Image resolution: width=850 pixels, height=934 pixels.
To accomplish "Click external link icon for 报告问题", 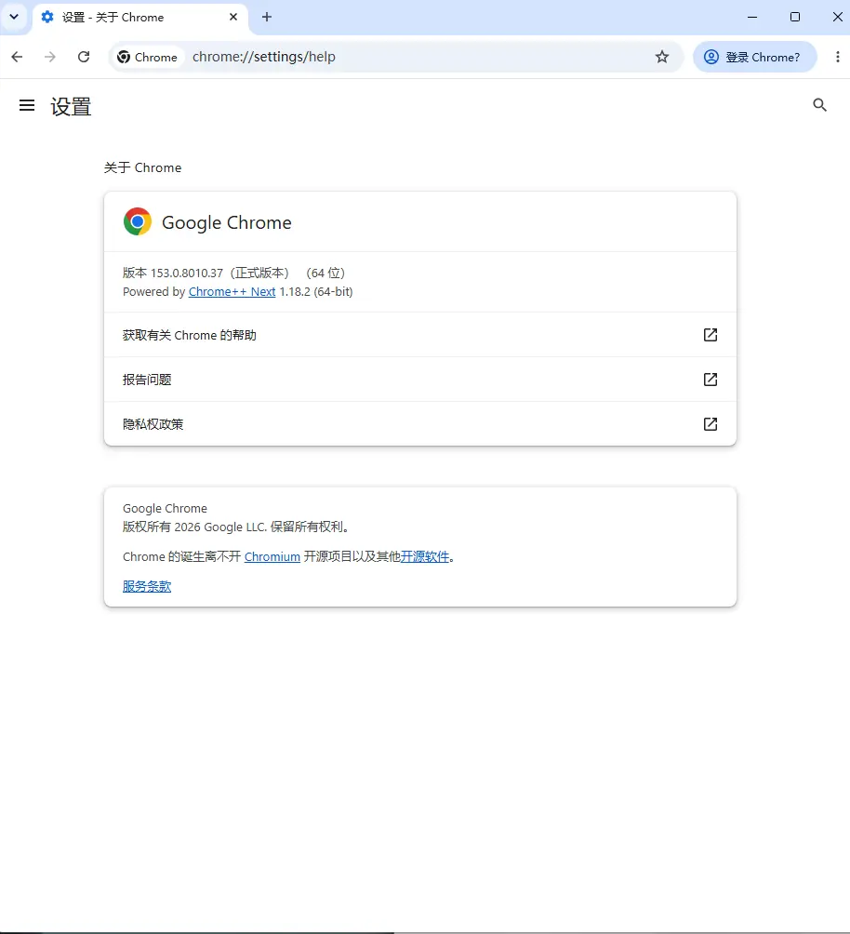I will point(710,380).
